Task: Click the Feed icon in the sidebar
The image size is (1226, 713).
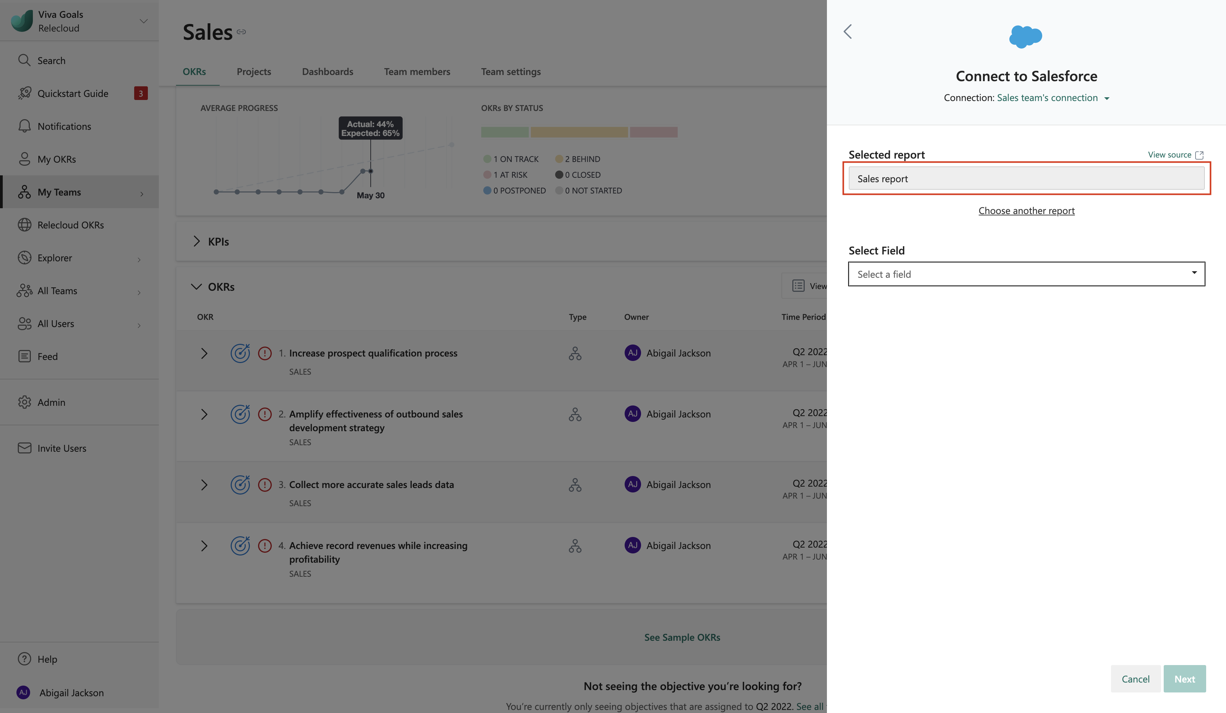Action: [x=24, y=356]
